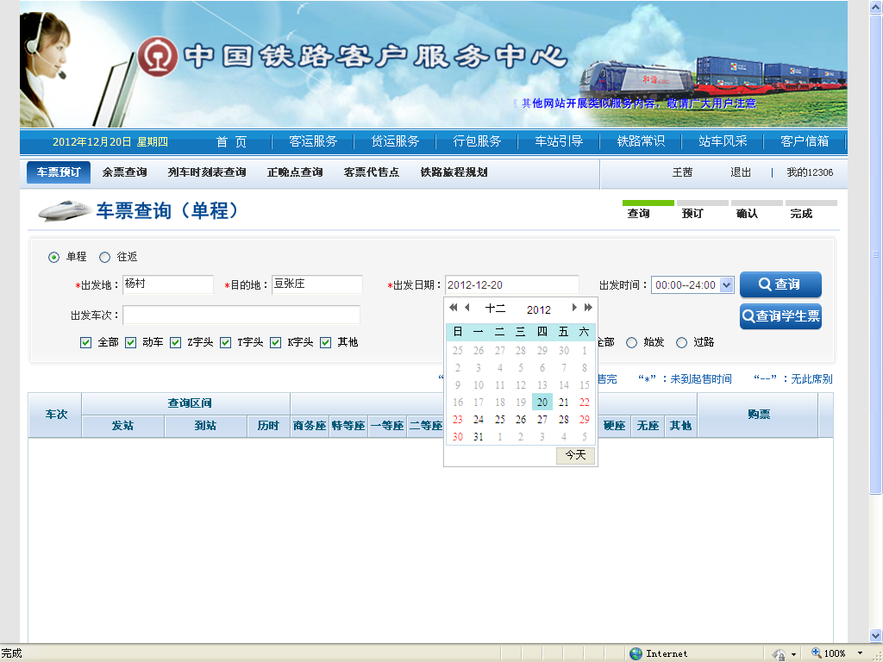Click the zoom magnifier icon in status bar
The height and width of the screenshot is (662, 883).
pyautogui.click(x=816, y=653)
